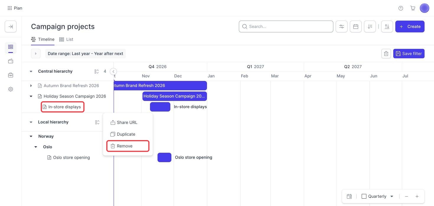Open the Plan app grid icon
434x206 pixels.
[10, 8]
